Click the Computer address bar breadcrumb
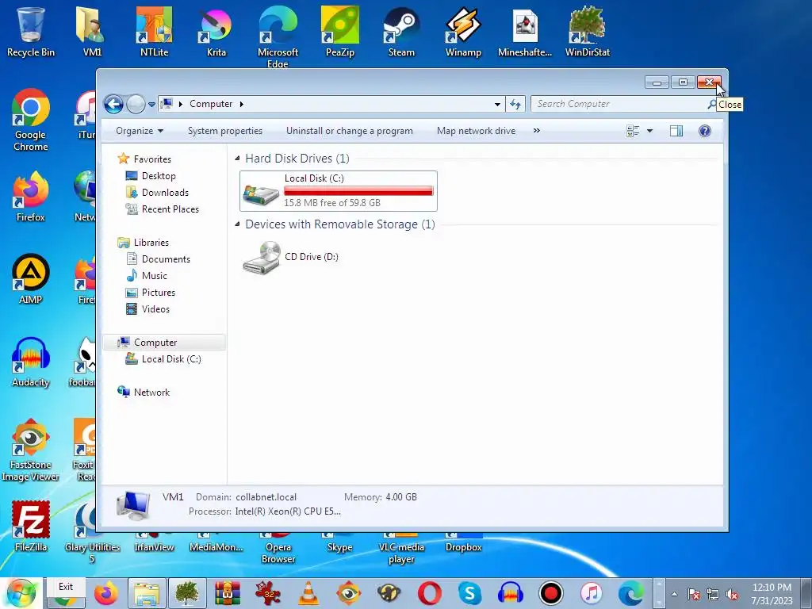The height and width of the screenshot is (609, 812). coord(211,104)
